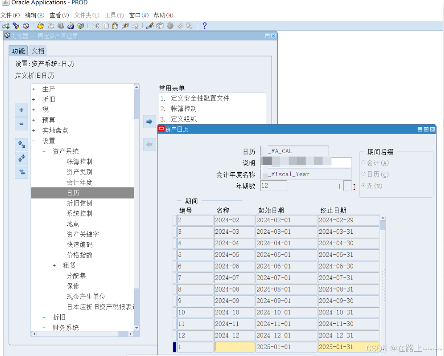Screen dimensions: 444x356
Task: Select the 资产类别 tree item
Action: coord(79,172)
